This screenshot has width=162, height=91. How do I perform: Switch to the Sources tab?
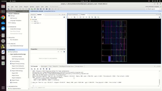point(33,15)
